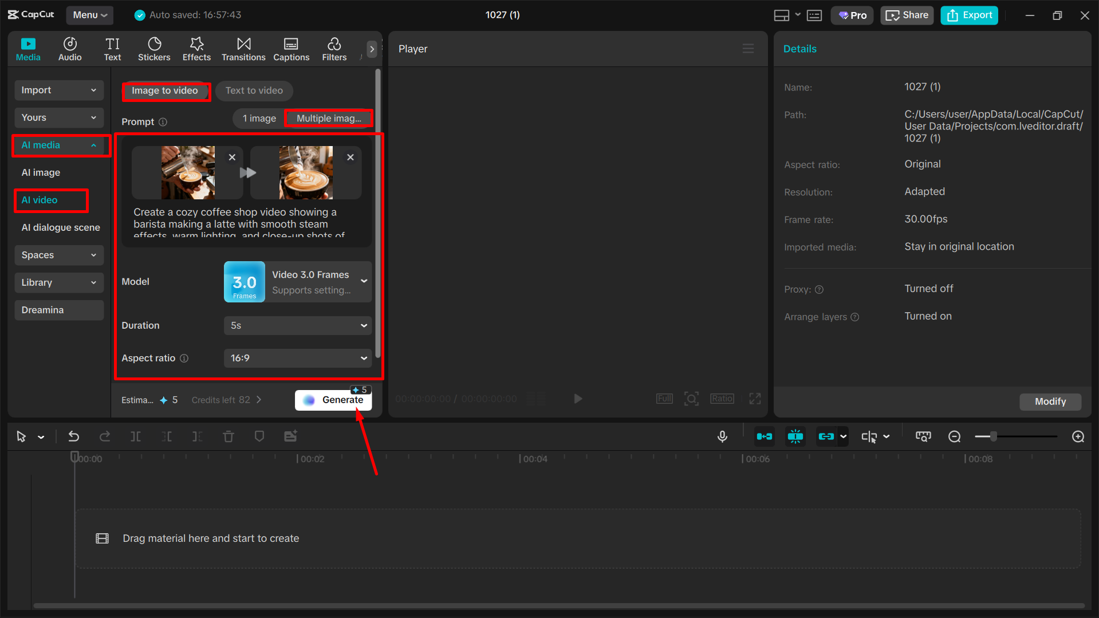Toggle the link clips setting
1099x618 pixels.
point(828,436)
